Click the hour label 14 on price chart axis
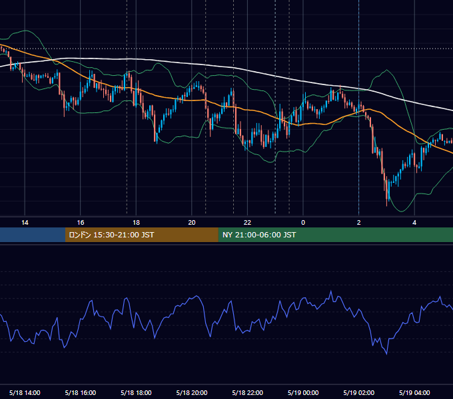The image size is (453, 399). tap(25, 223)
